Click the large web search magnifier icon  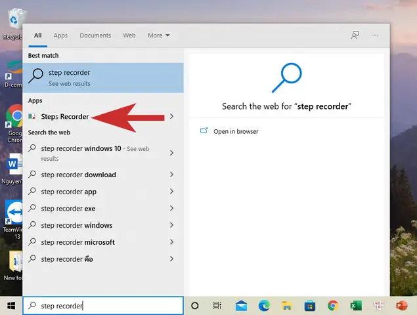pos(287,77)
